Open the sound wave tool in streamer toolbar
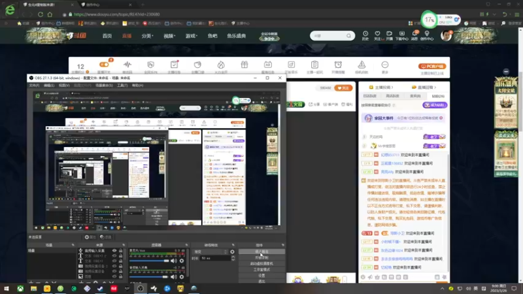 (127, 65)
